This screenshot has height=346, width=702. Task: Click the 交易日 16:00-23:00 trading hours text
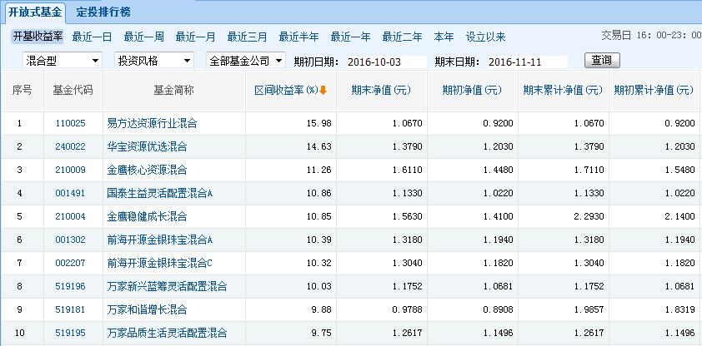[651, 36]
